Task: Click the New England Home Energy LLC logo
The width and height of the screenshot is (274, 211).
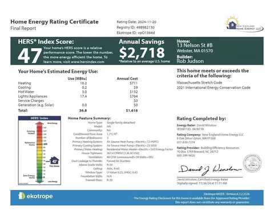Action: coord(244,24)
